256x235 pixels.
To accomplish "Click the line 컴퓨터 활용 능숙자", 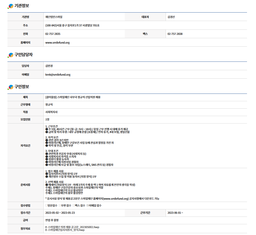I will pyautogui.click(x=57, y=159).
